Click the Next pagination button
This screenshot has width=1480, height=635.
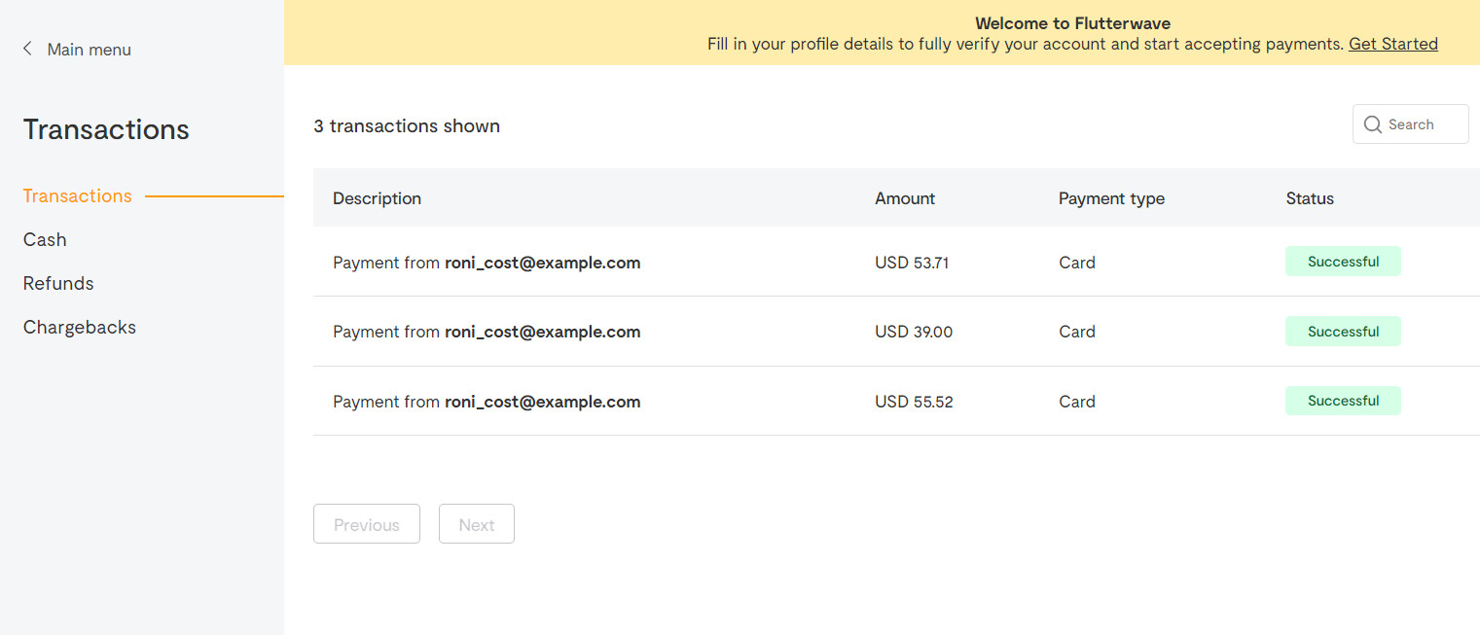click(x=477, y=524)
